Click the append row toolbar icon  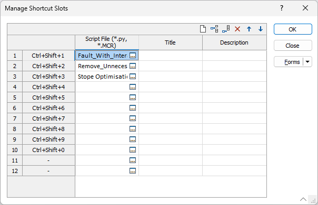226,29
